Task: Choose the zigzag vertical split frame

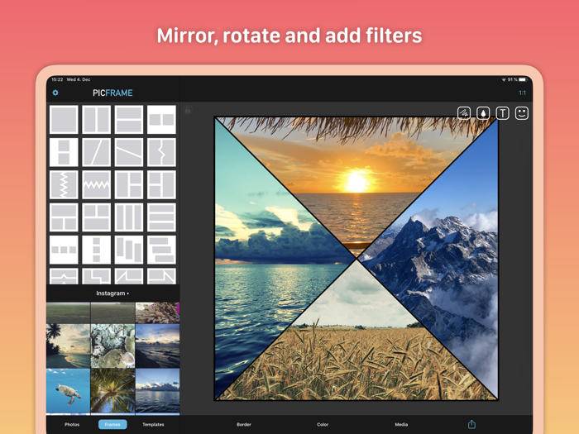Action: tap(64, 184)
